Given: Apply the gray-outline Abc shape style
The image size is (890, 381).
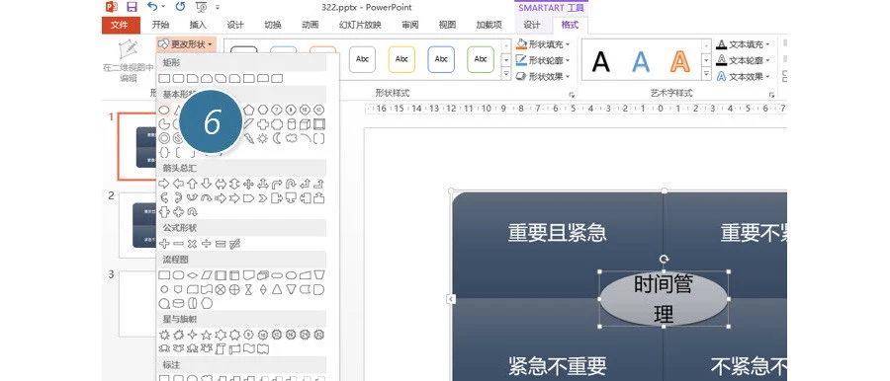Looking at the screenshot, I should pyautogui.click(x=362, y=59).
